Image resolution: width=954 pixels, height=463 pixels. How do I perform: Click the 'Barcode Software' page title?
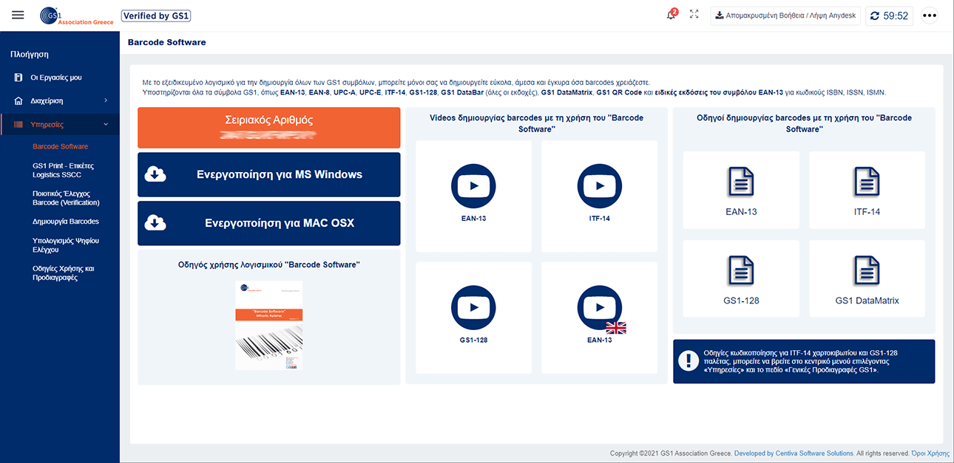click(167, 42)
